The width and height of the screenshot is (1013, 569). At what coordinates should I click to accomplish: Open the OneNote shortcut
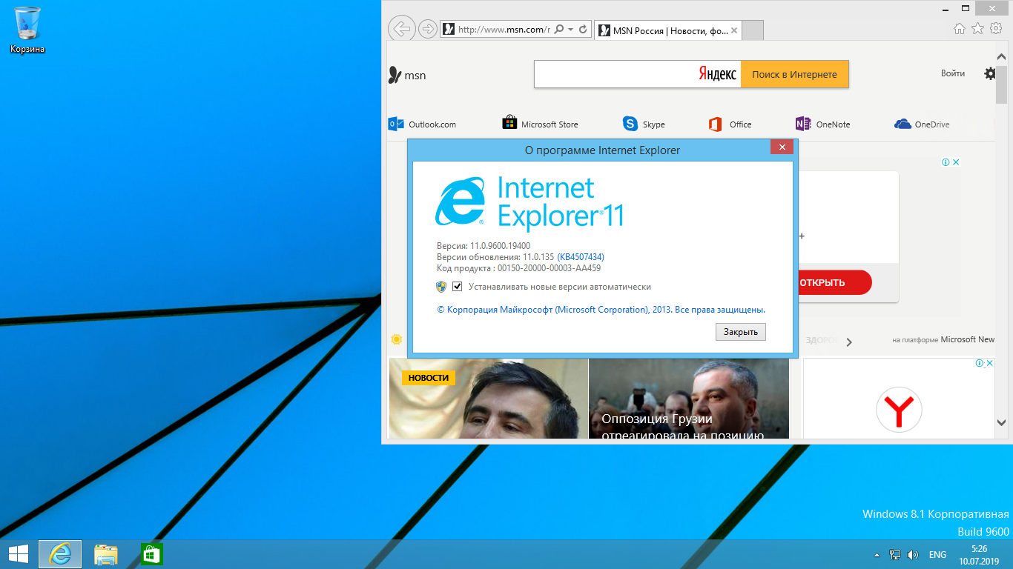click(822, 124)
